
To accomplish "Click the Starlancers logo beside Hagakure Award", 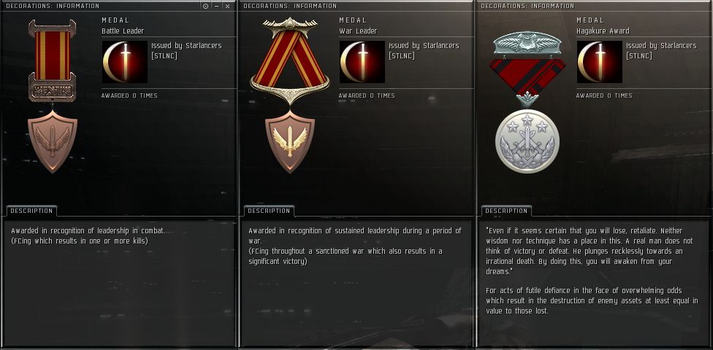I will pyautogui.click(x=600, y=62).
